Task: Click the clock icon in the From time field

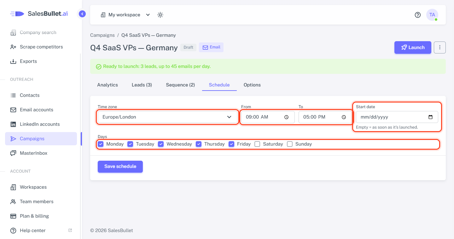Action: click(x=286, y=117)
